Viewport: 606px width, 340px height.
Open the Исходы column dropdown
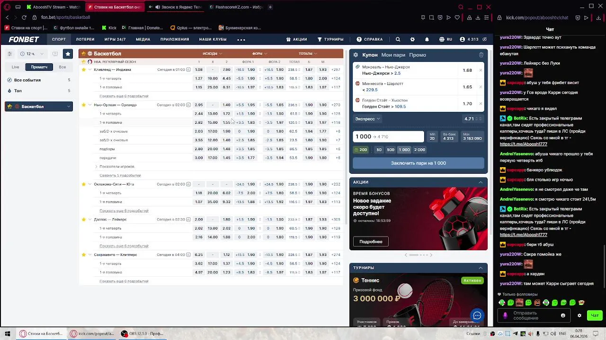212,53
